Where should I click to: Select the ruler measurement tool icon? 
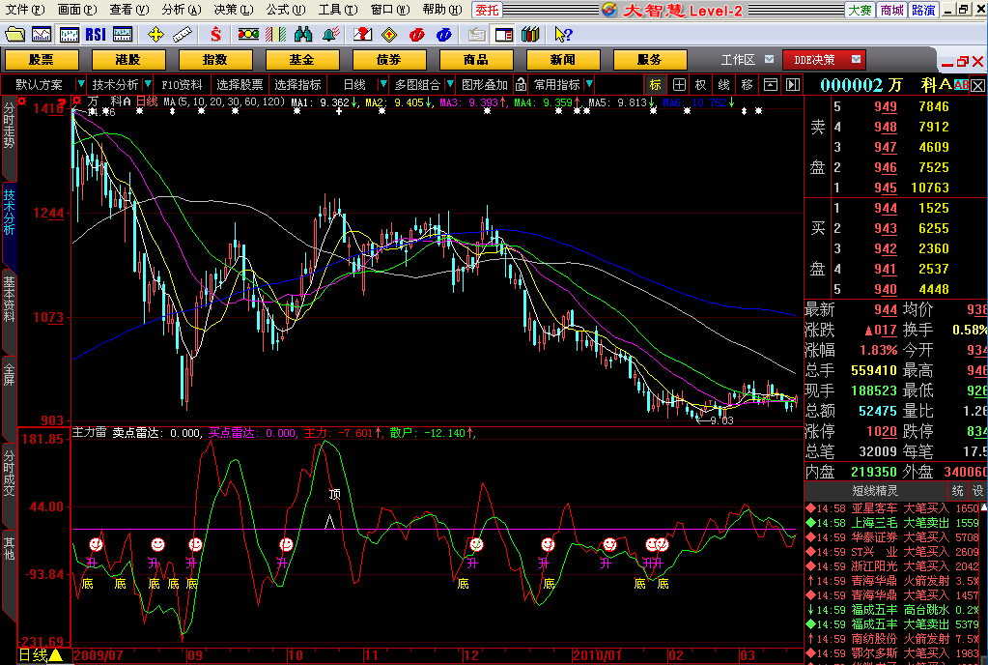tap(182, 35)
